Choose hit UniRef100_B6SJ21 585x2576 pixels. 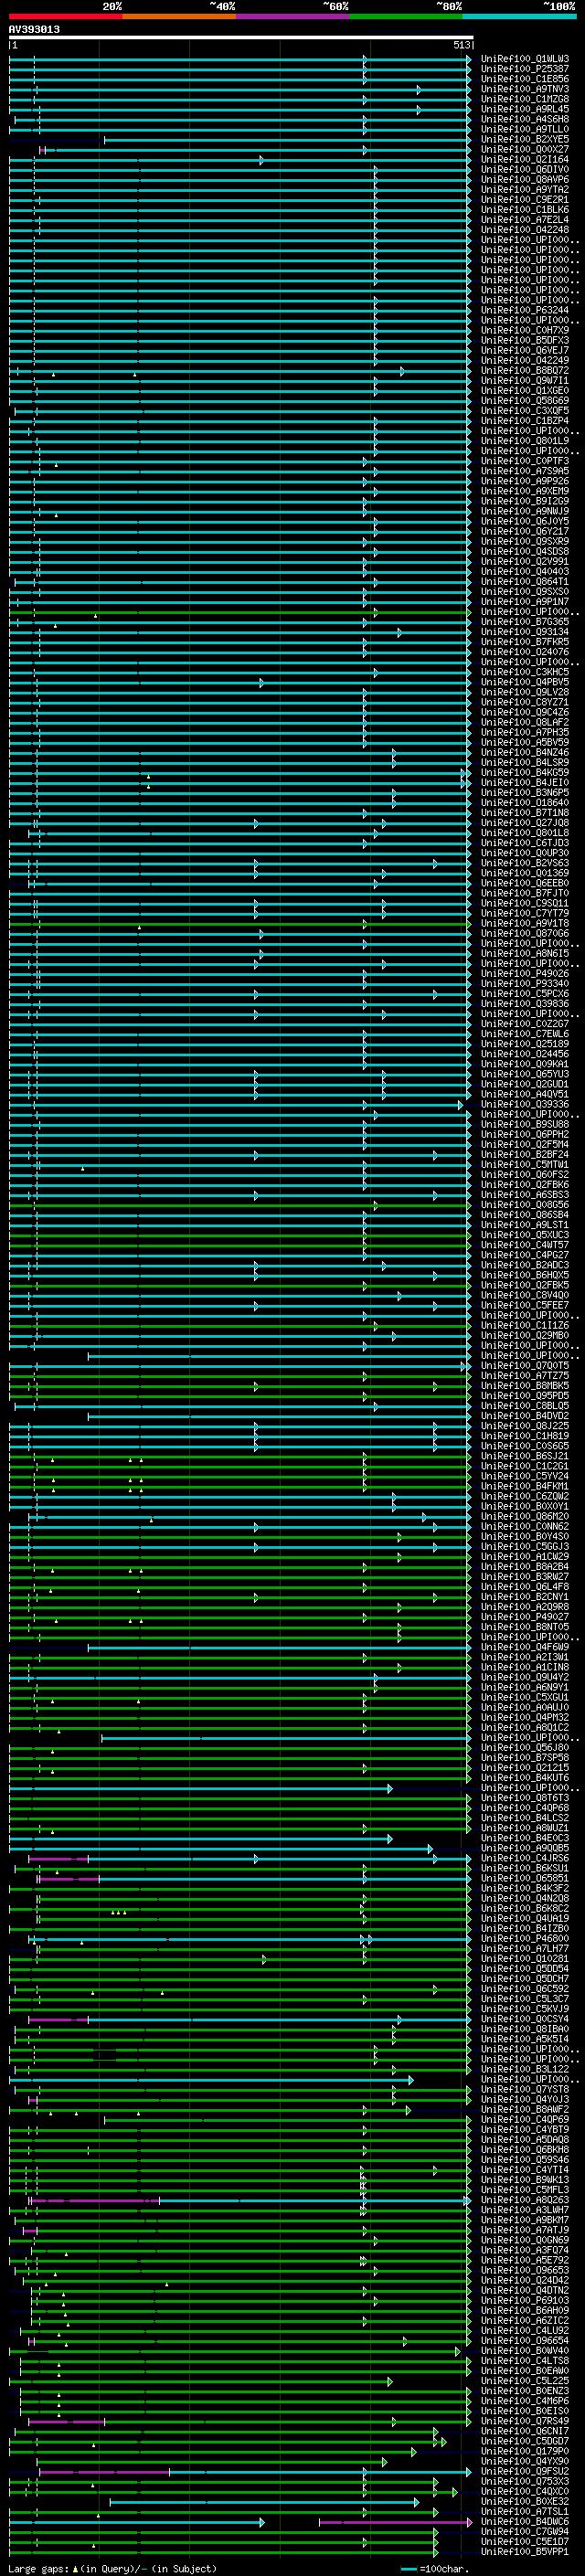[x=525, y=1455]
